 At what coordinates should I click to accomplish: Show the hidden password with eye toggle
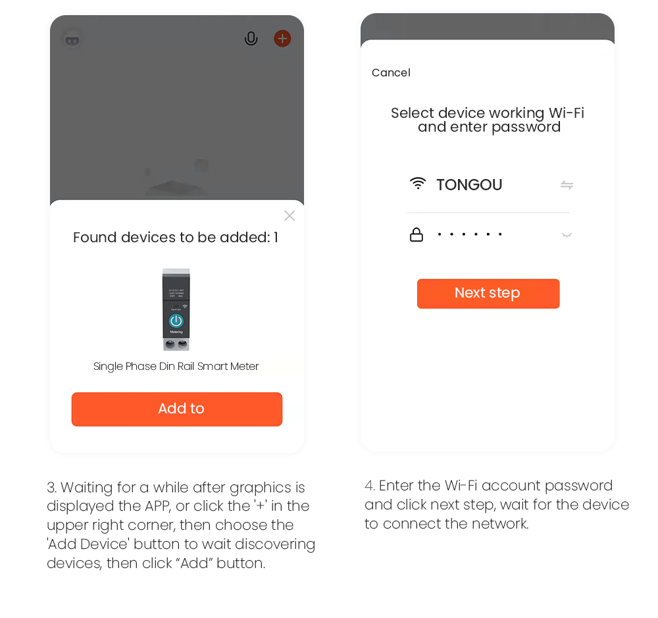tap(566, 235)
